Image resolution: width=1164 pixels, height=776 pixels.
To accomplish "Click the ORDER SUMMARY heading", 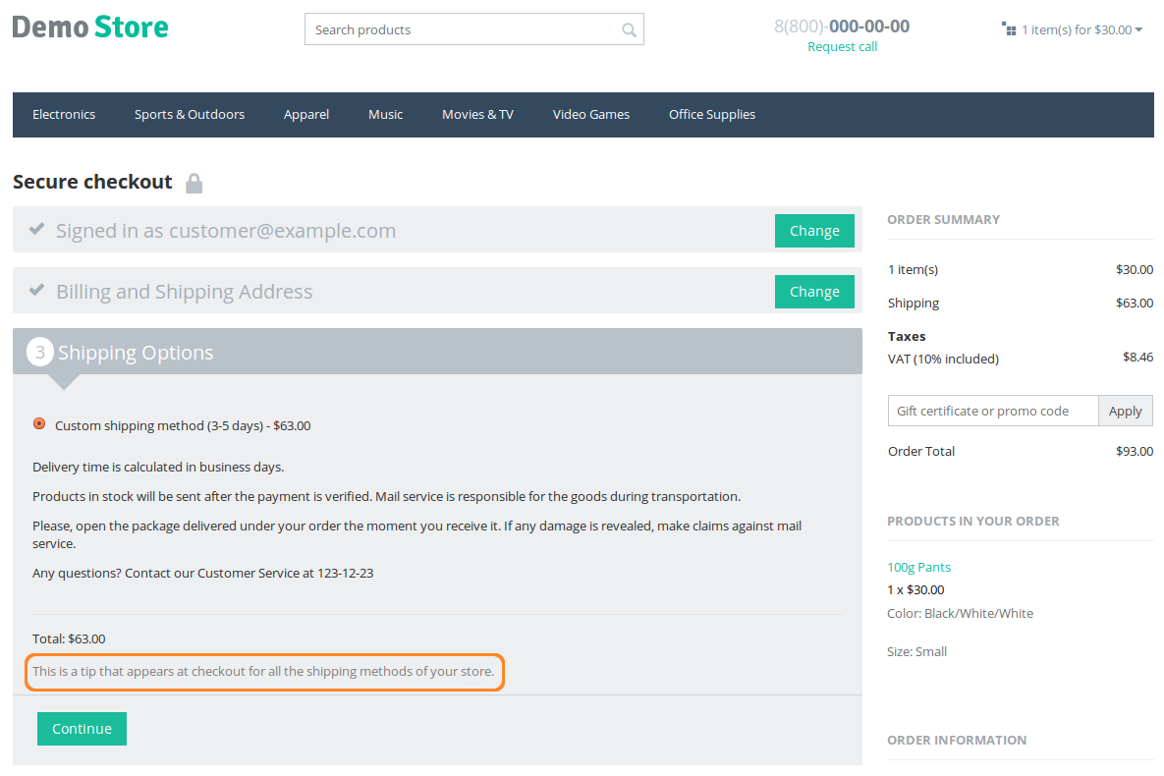I will (x=944, y=220).
